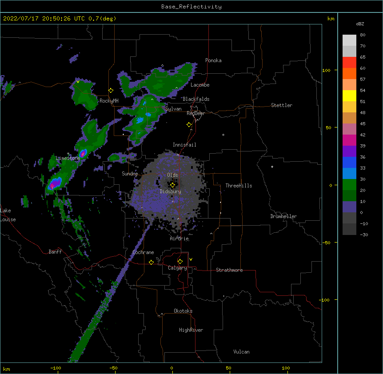Click the yellow V marker northeast of Calgary
This screenshot has width=383, height=374.
191,259
